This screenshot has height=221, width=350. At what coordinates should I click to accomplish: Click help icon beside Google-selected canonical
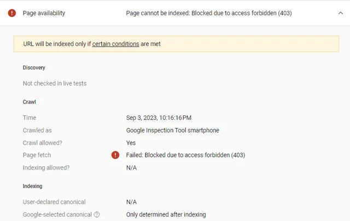(x=97, y=215)
